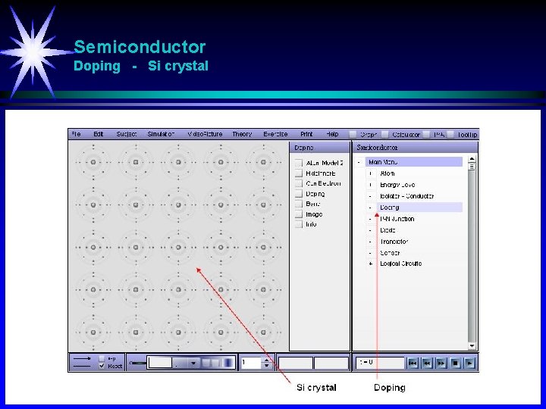
Task: Click the fast-forward playback button
Action: point(441,363)
